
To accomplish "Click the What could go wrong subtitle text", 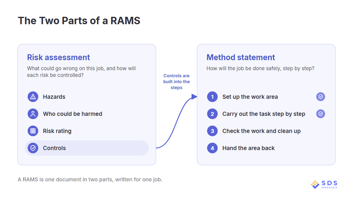I will [81, 72].
